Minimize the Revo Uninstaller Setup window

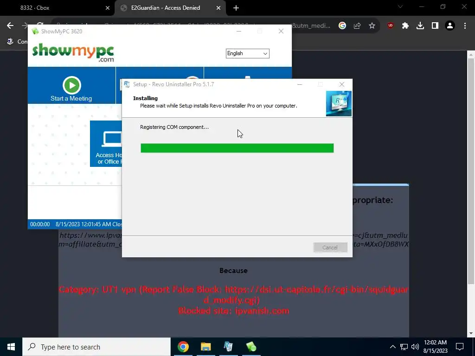300,84
